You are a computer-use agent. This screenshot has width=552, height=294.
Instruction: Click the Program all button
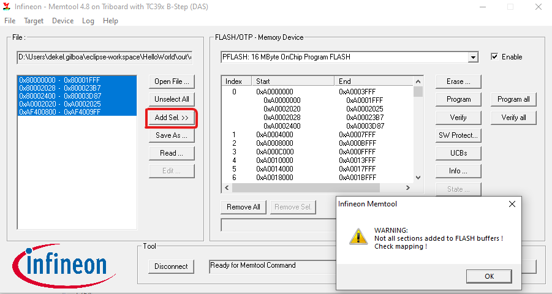click(513, 99)
